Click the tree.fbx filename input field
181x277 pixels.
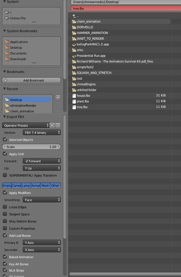(125, 9)
